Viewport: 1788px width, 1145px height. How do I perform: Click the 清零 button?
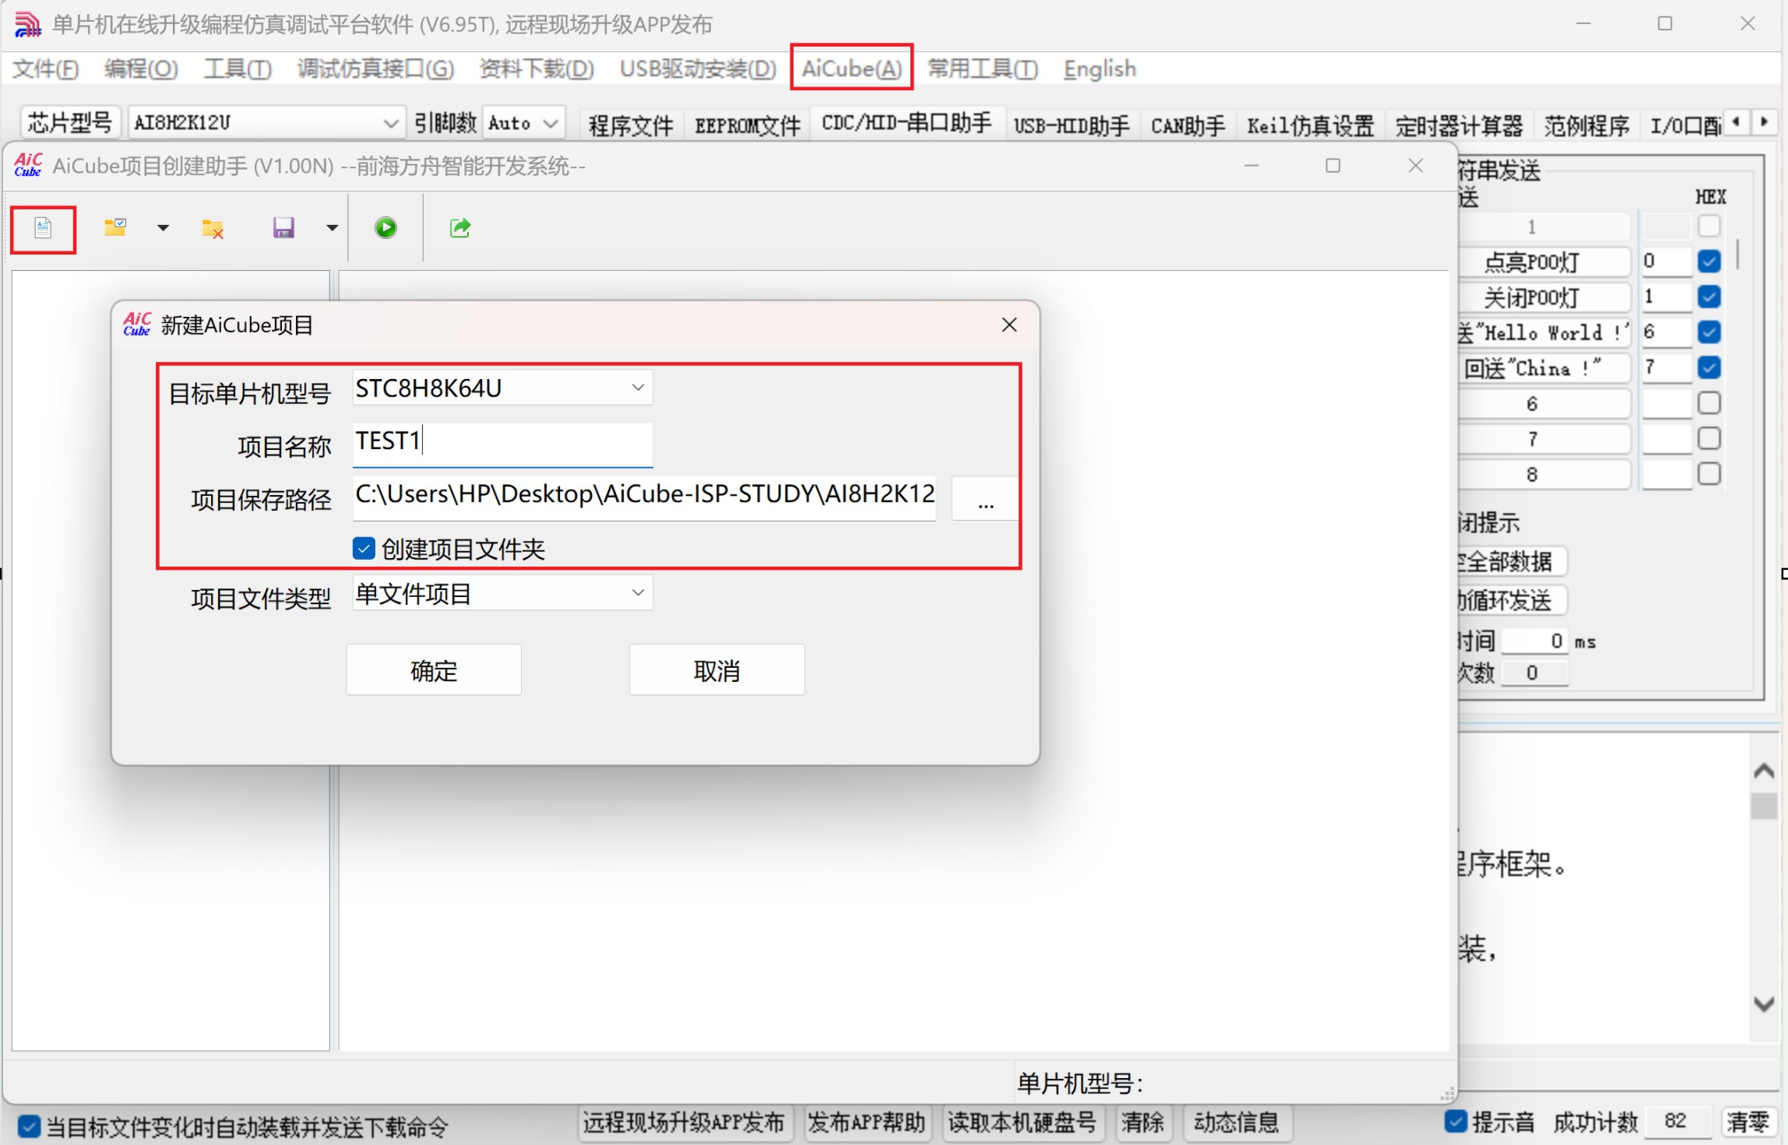1749,1122
